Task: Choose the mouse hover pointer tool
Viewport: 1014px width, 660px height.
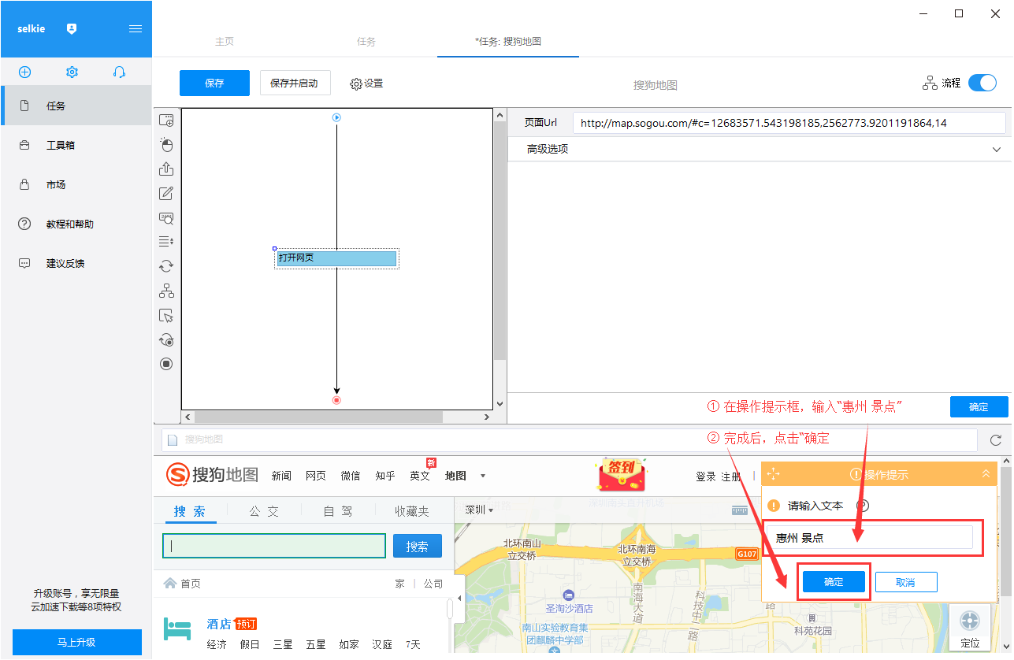Action: [x=166, y=316]
